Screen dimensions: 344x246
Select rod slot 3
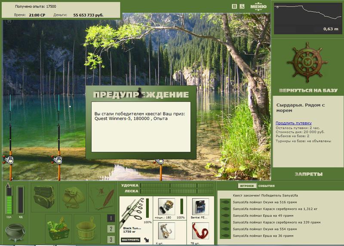pyautogui.click(x=111, y=240)
